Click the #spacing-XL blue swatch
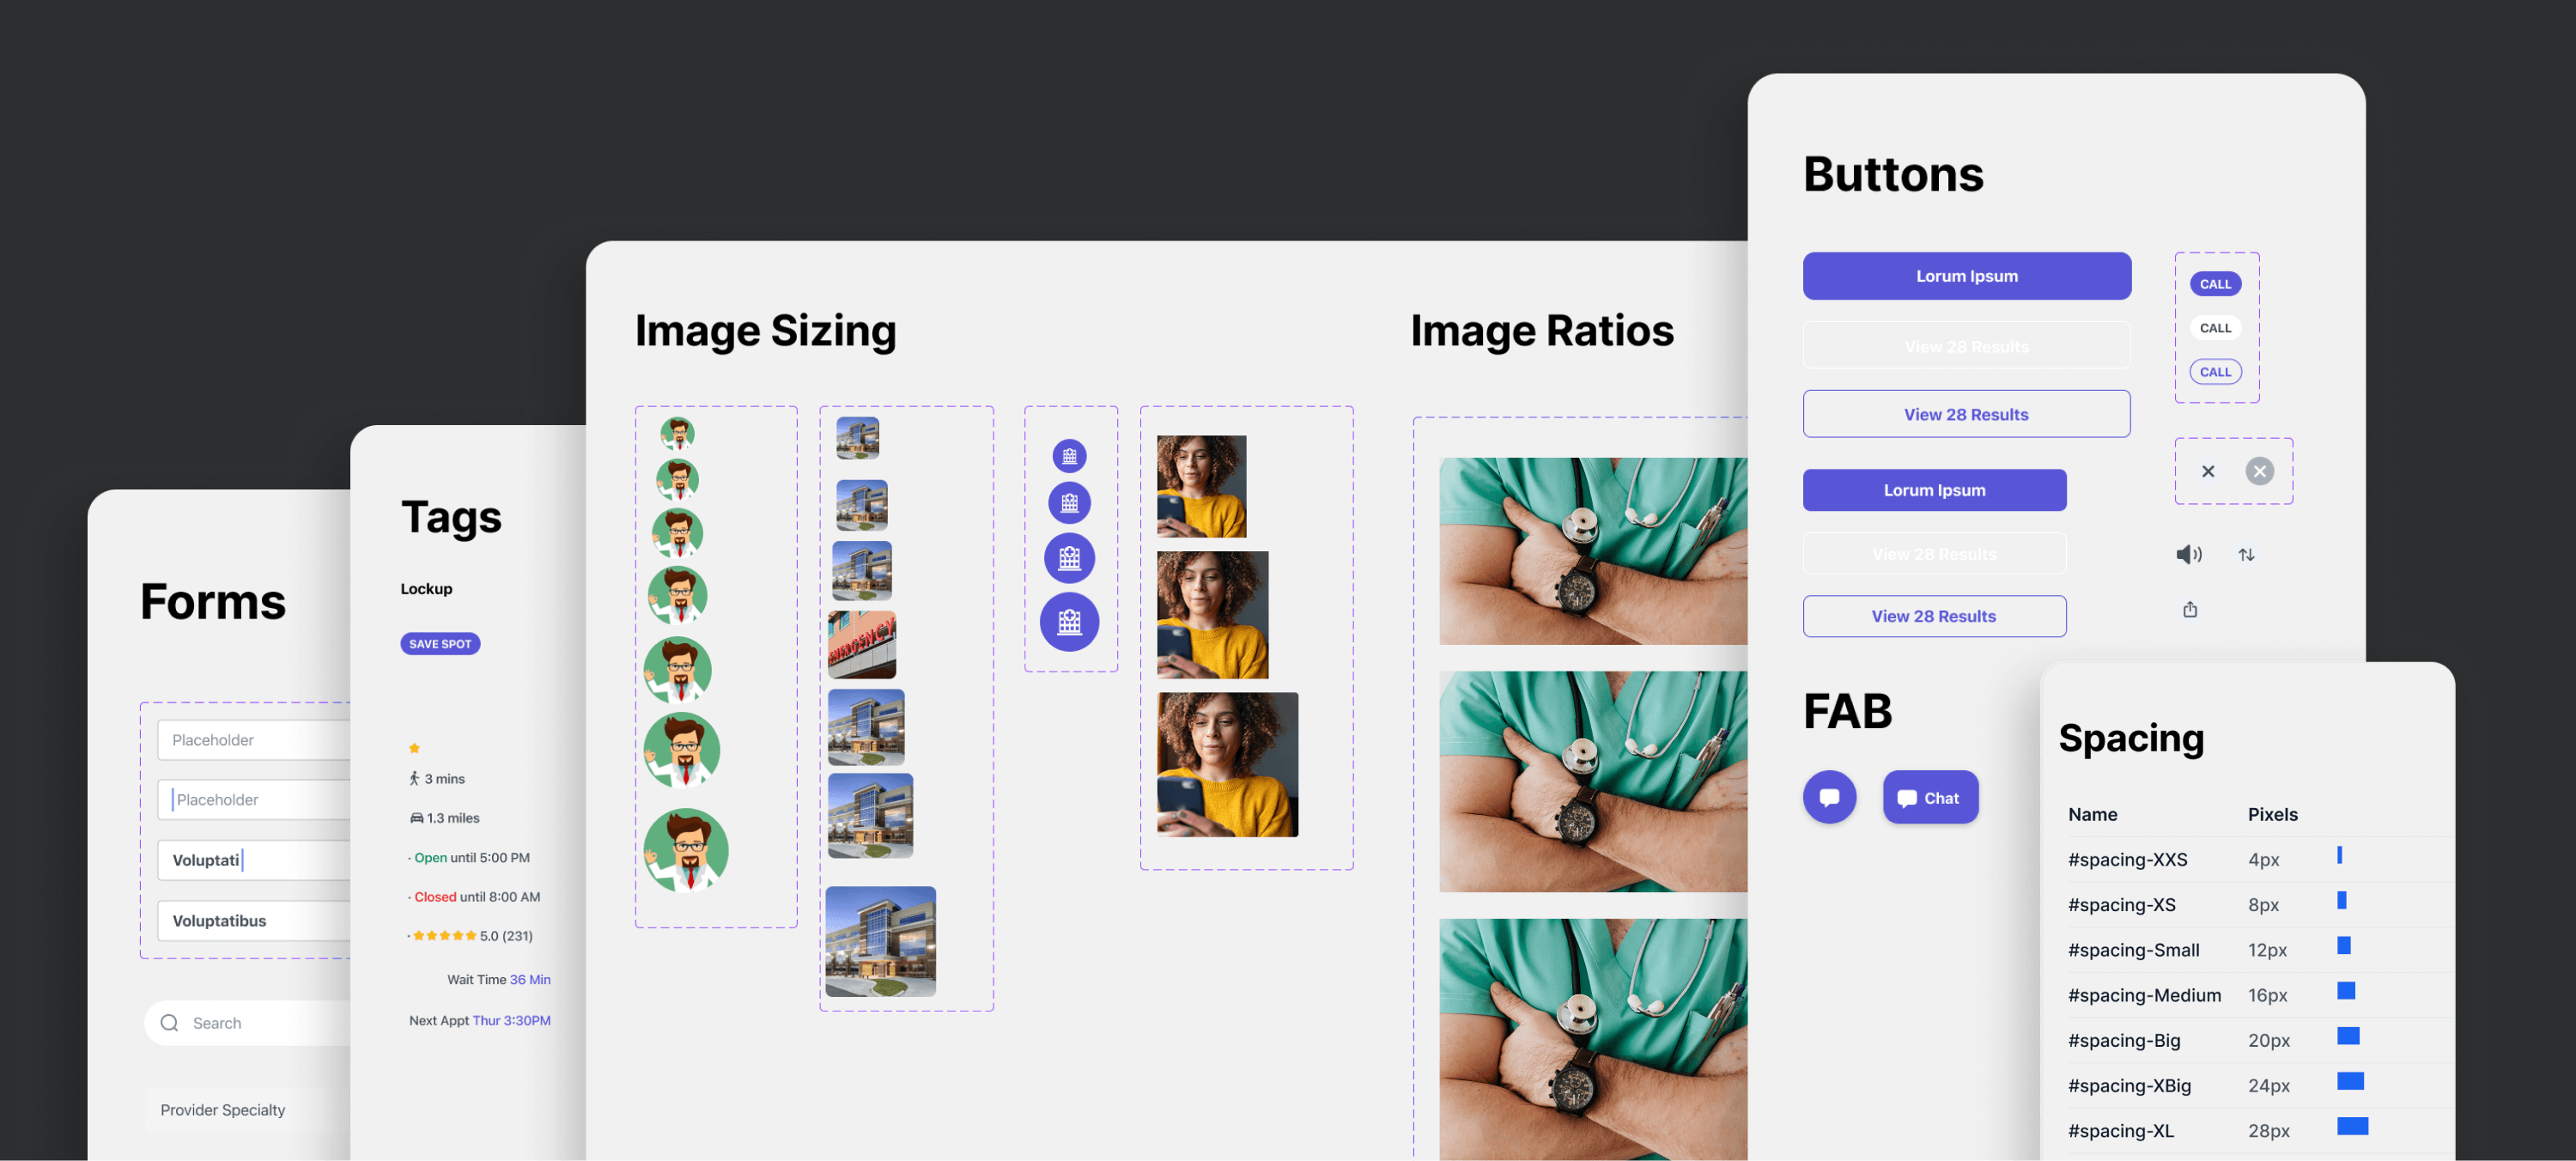The width and height of the screenshot is (2576, 1161). coord(2352,1127)
